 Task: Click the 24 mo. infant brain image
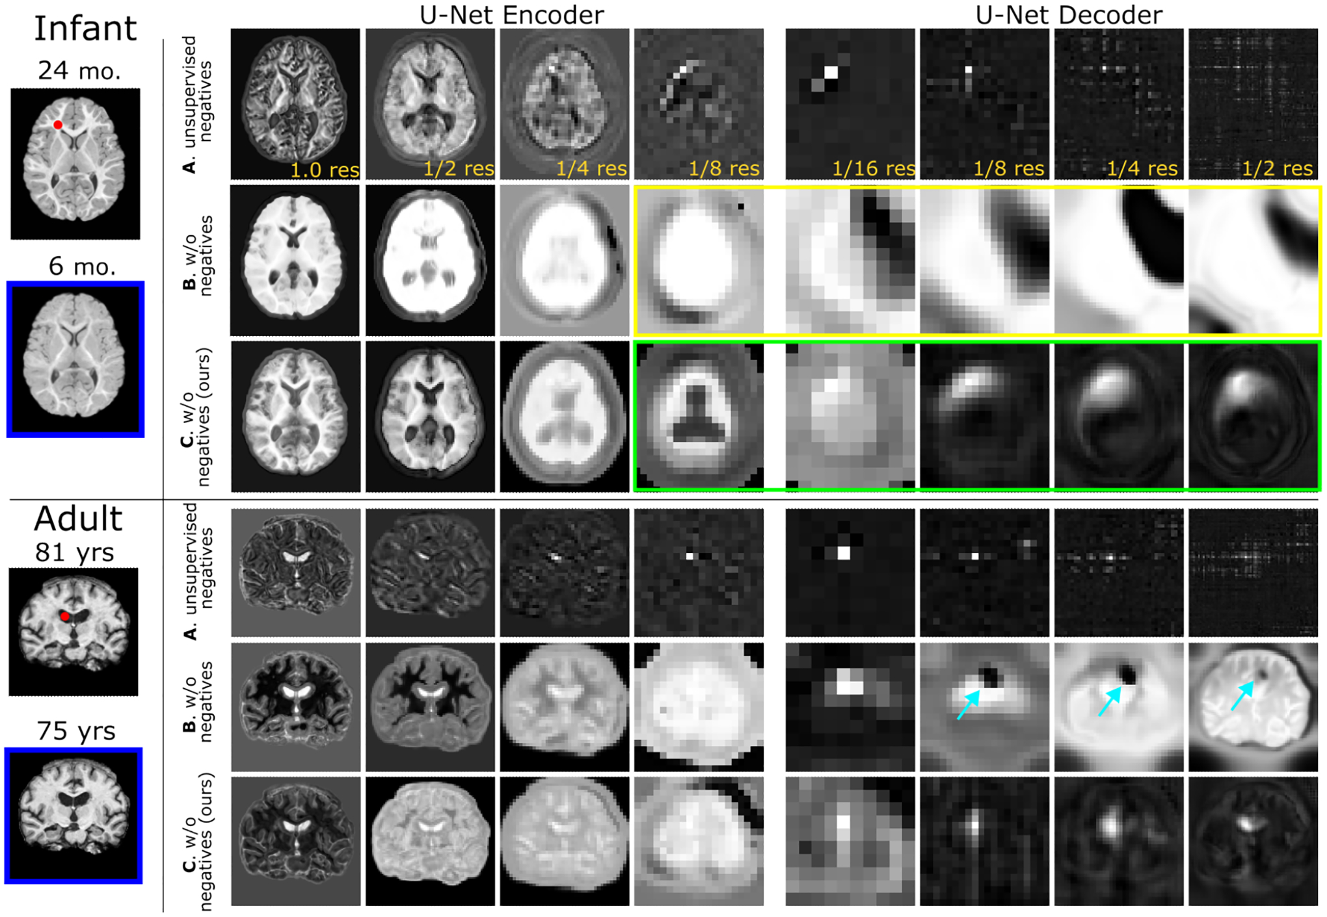point(75,164)
